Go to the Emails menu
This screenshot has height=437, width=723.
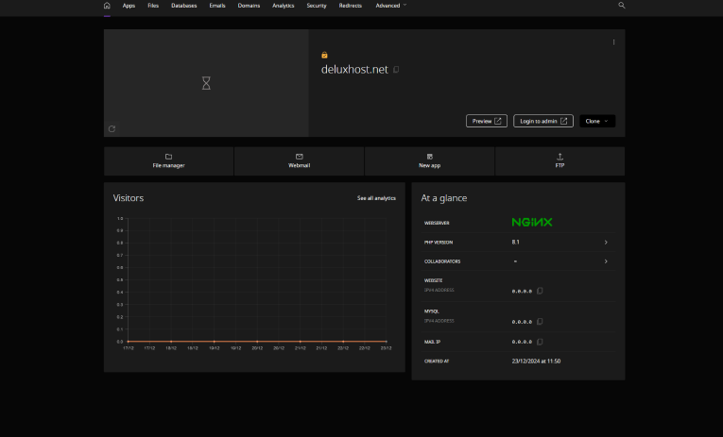click(217, 6)
